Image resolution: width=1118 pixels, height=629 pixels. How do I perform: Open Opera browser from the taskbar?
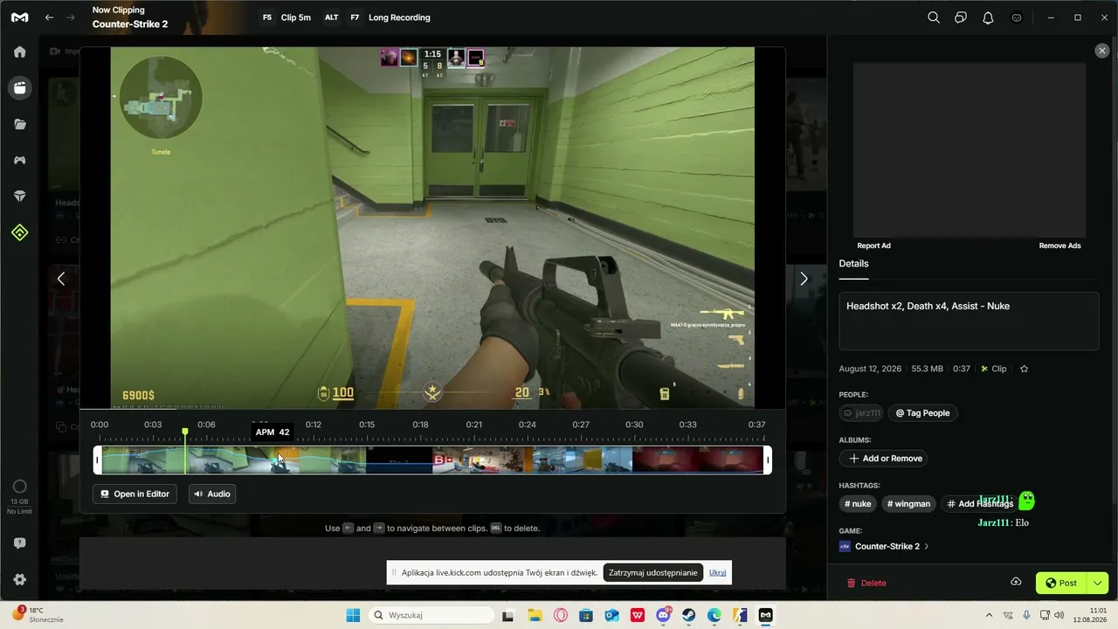click(560, 615)
